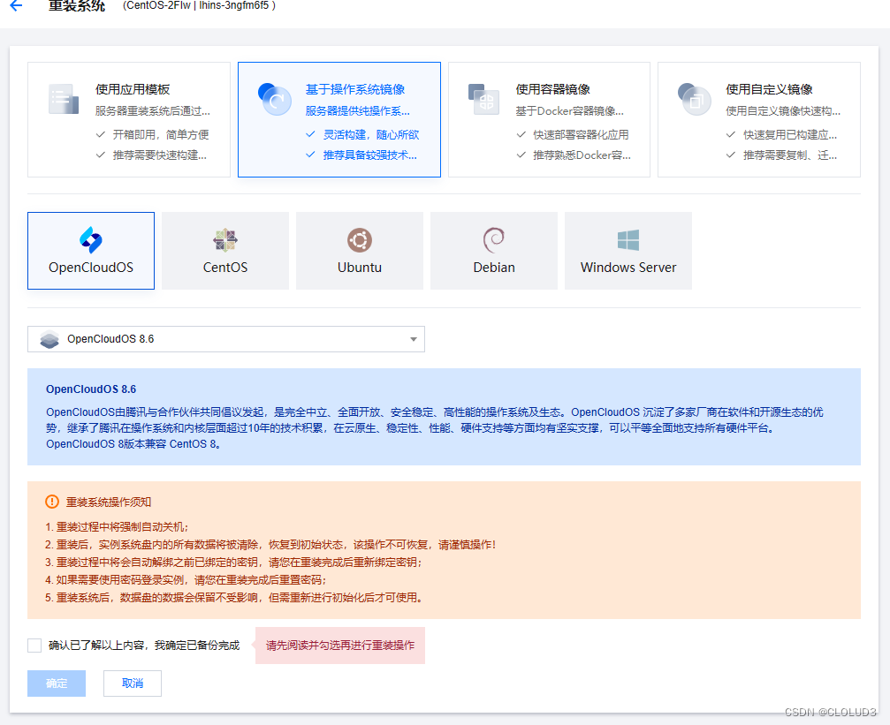This screenshot has height=725, width=890.
Task: Click 使用自定义镜像快速构... description text
Action: click(783, 110)
